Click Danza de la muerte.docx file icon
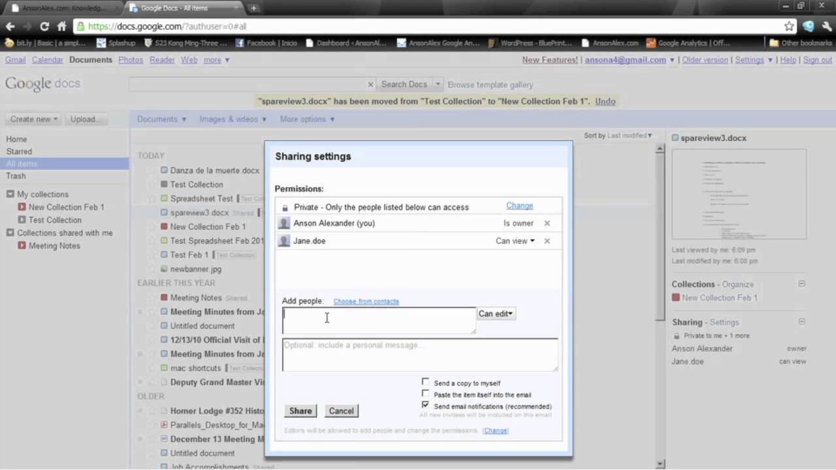Image resolution: width=836 pixels, height=470 pixels. [x=165, y=170]
